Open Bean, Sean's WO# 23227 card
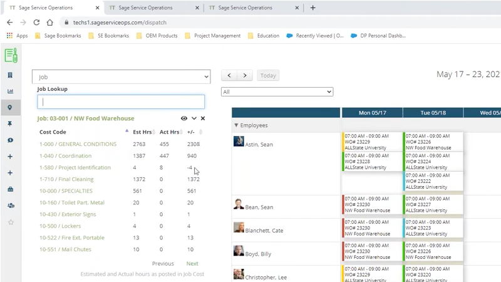The height and width of the screenshot is (282, 501). 433,205
